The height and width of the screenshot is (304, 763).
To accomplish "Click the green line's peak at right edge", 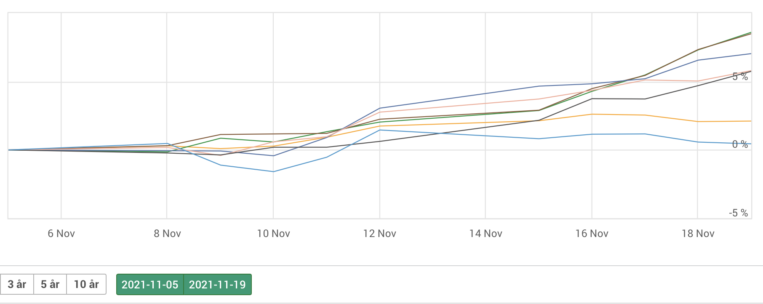I will tap(750, 33).
